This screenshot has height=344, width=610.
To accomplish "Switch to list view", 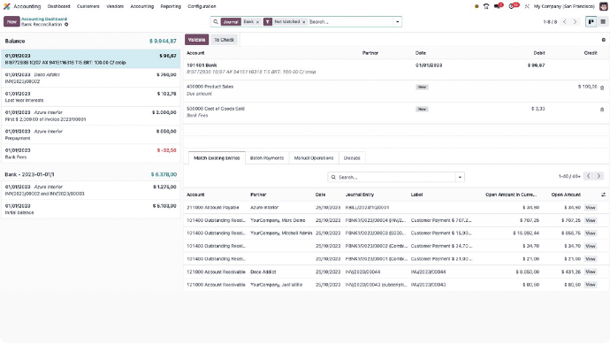I will click(603, 22).
